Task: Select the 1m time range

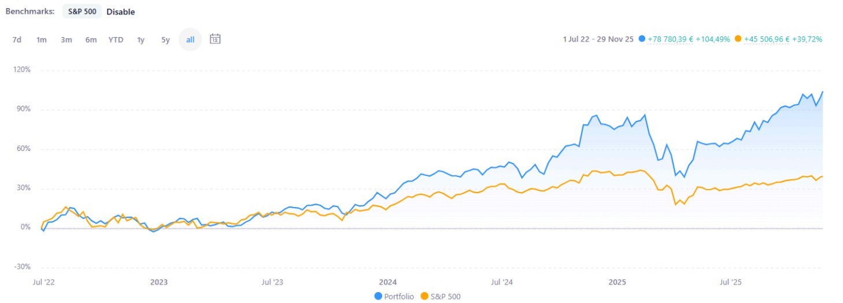Action: (x=42, y=40)
